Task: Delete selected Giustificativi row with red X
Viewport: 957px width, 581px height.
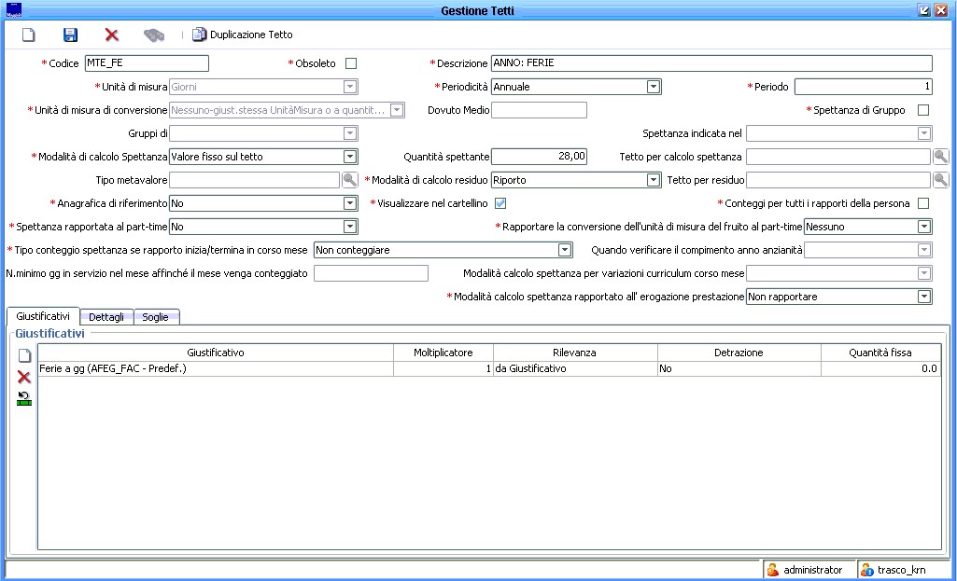Action: pos(24,377)
